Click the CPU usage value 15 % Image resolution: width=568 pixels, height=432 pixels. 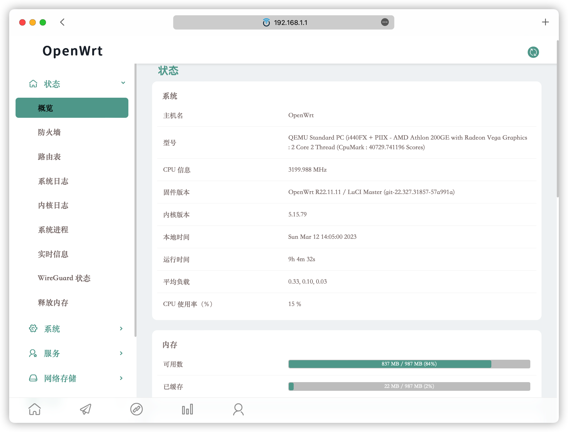point(294,304)
